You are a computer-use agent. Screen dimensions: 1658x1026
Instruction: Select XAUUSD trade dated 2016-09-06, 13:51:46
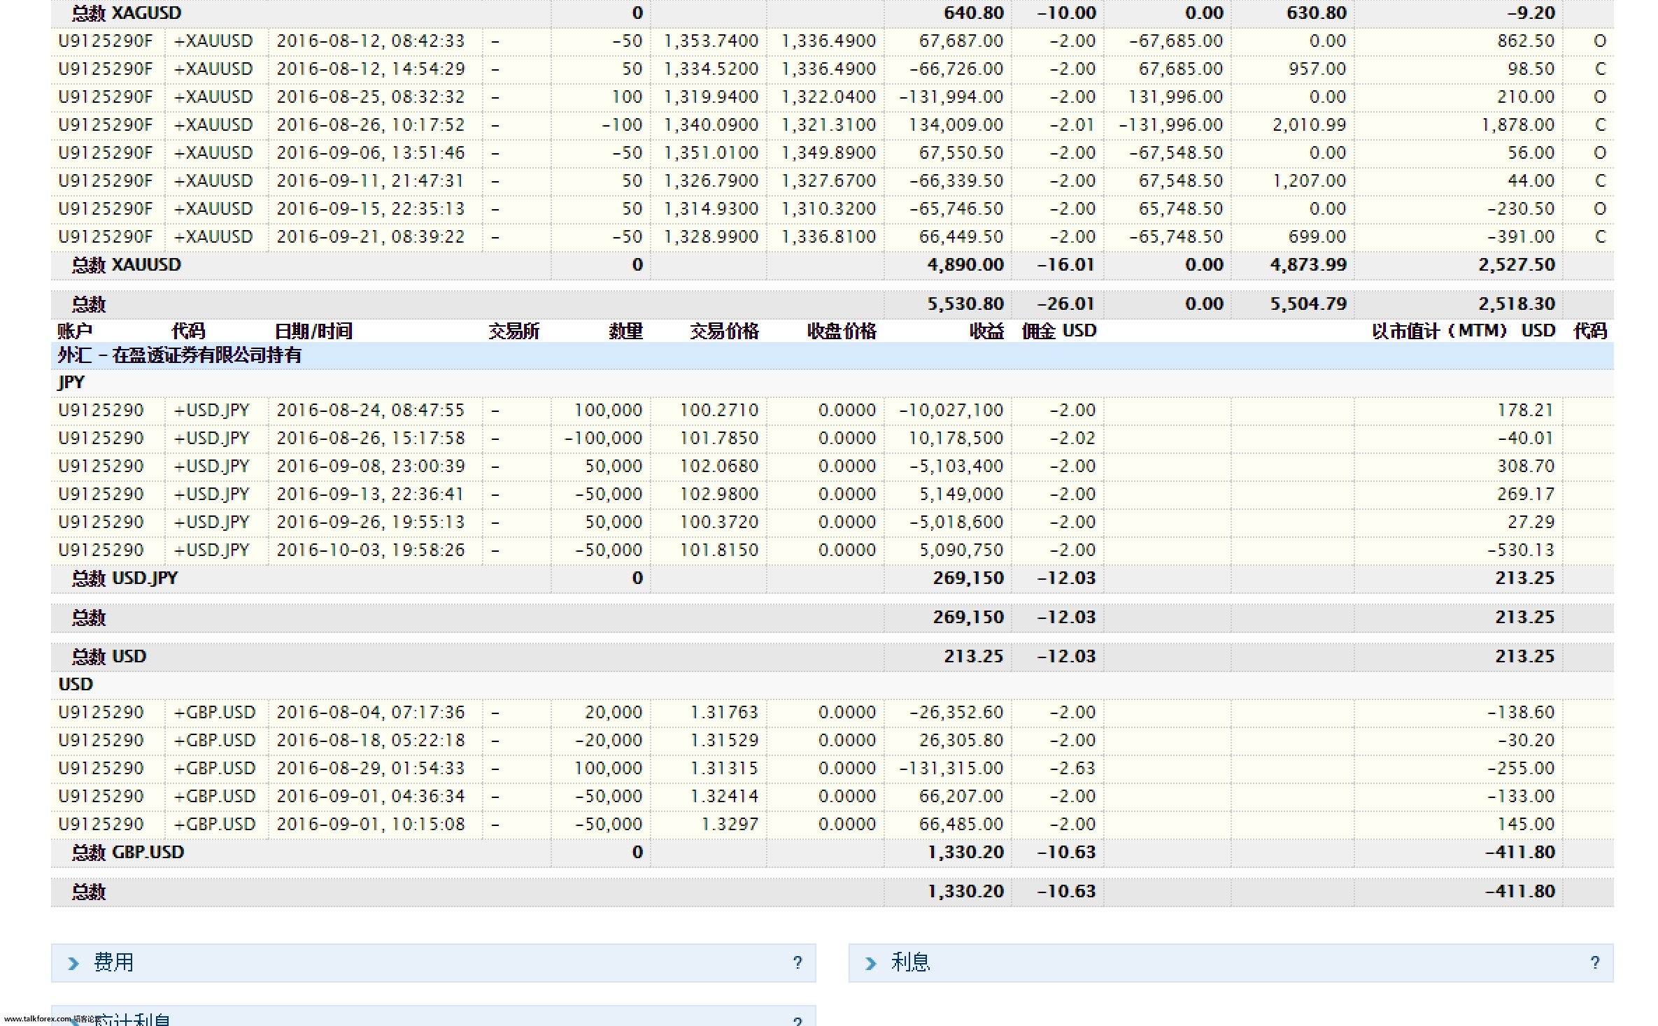[x=832, y=153]
